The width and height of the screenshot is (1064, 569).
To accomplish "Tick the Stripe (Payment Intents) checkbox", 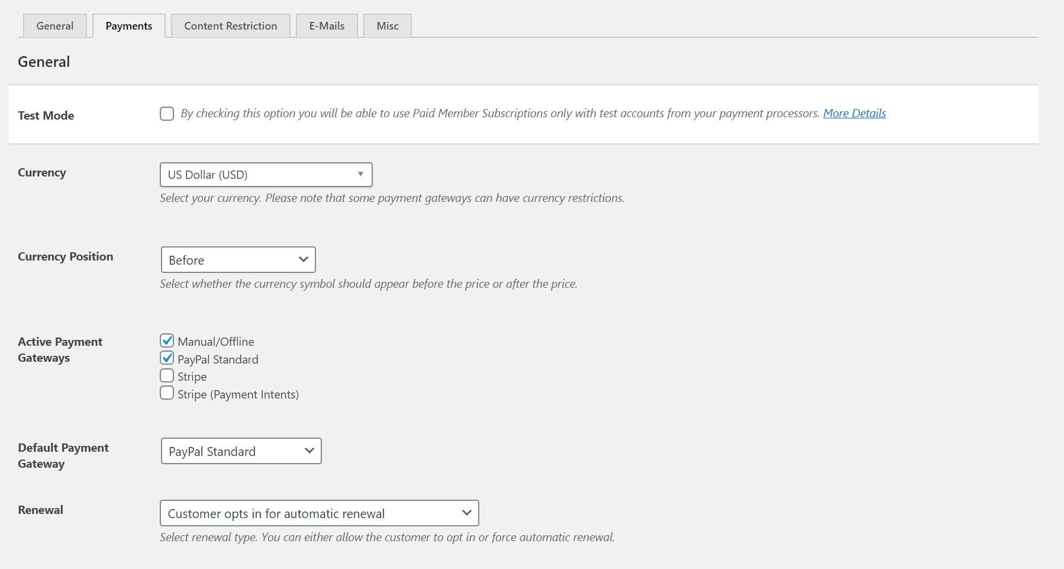I will 167,393.
